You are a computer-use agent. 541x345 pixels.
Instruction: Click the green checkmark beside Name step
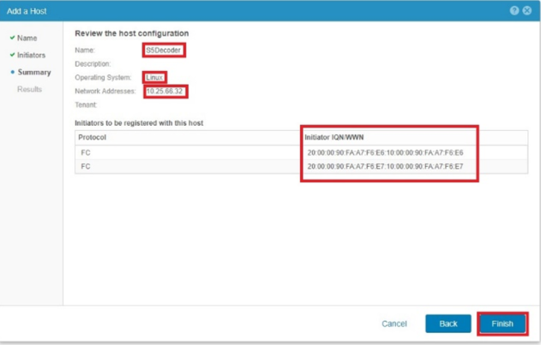click(12, 38)
